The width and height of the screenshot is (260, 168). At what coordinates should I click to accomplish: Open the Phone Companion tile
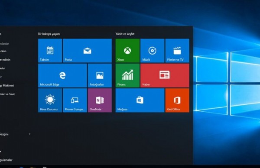[x=75, y=100]
